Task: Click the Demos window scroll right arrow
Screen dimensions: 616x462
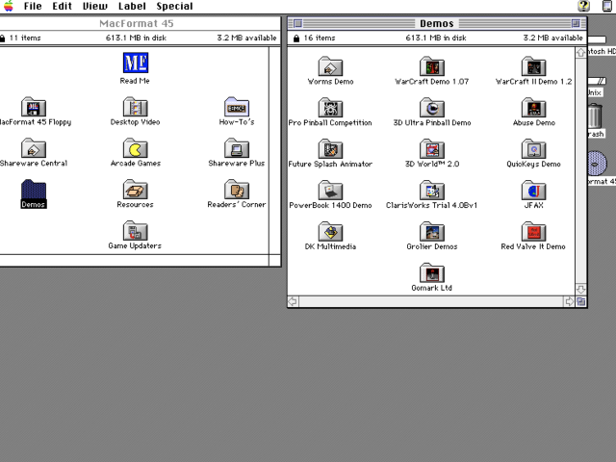Action: pos(569,301)
